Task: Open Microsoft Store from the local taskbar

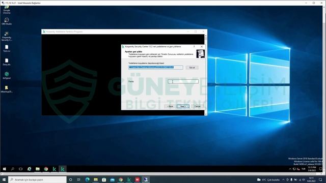Action: (x=104, y=179)
